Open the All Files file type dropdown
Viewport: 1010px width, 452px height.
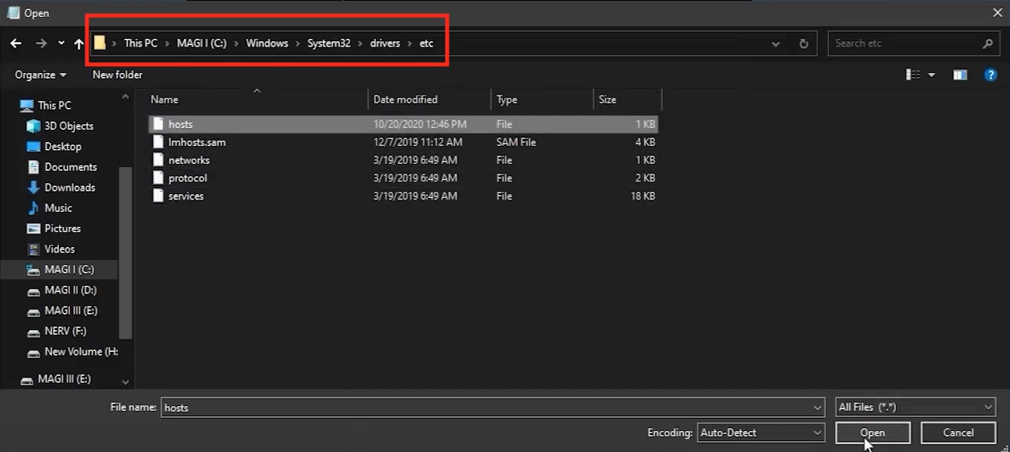[x=915, y=406]
